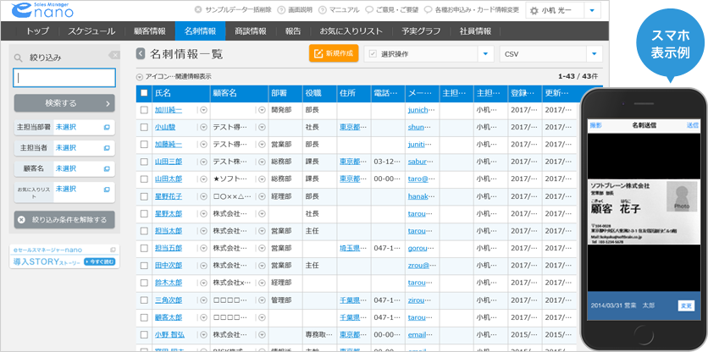This screenshot has width=708, height=352.
Task: Click the related-info icon next to 加藤純一
Action: tap(203, 145)
